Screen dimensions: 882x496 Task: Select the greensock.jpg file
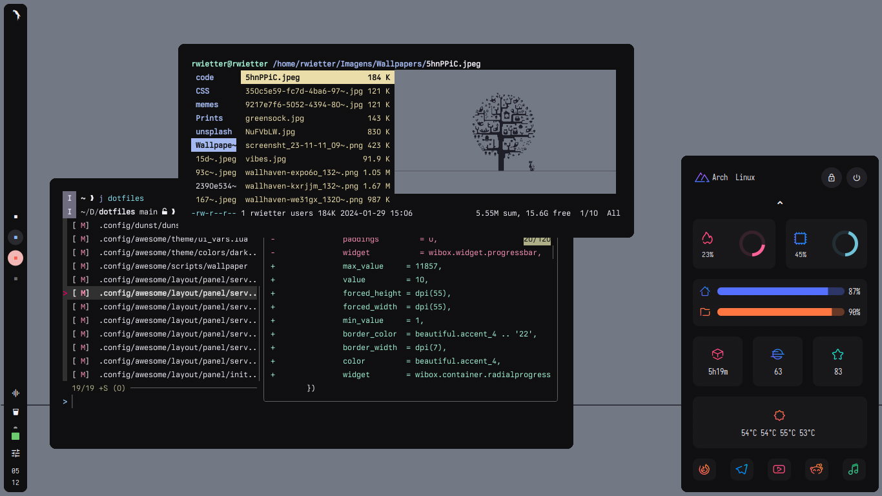point(318,118)
